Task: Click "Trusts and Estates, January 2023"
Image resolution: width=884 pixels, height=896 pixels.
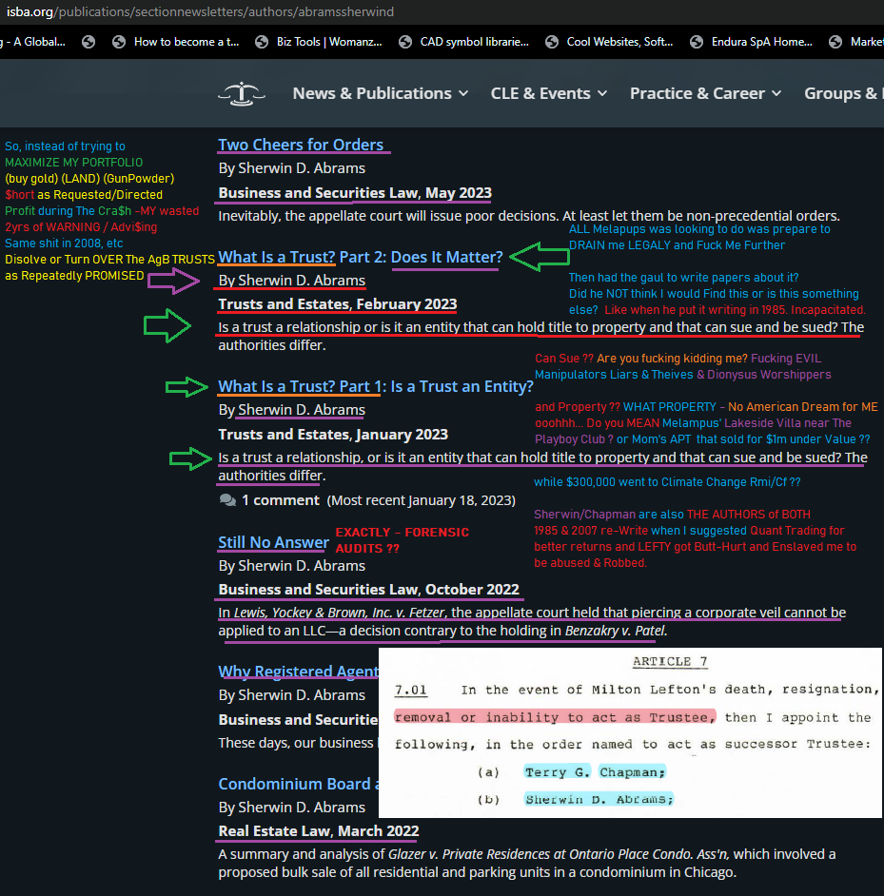Action: pos(333,435)
